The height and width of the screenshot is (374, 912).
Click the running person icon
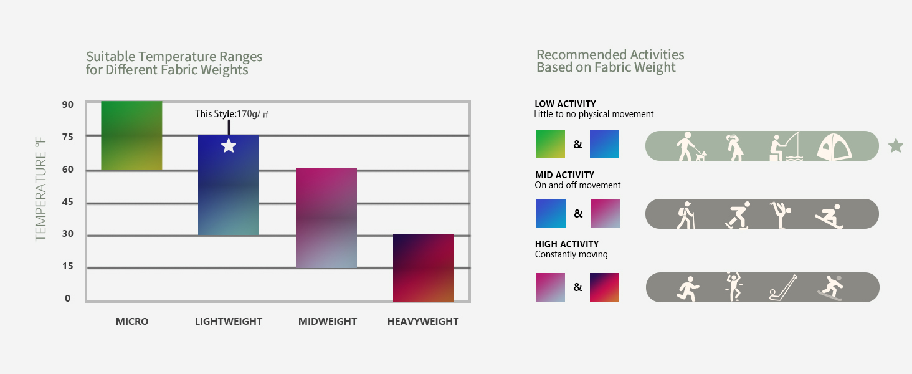click(688, 289)
